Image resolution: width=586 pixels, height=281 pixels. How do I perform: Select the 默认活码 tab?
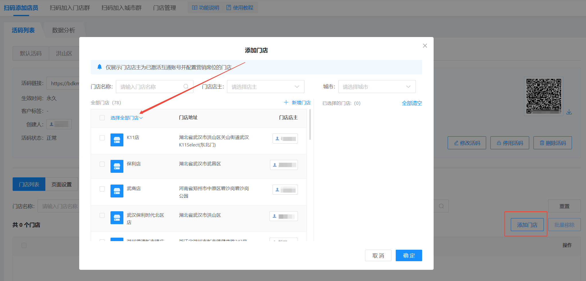[x=31, y=53]
